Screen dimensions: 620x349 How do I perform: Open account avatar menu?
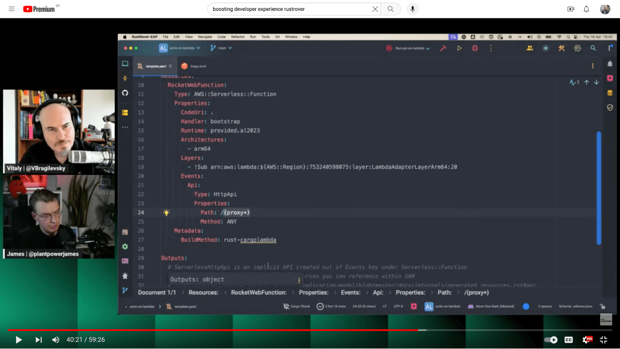(605, 9)
